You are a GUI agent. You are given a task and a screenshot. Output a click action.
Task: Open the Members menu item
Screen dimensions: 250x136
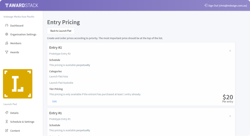(x=16, y=43)
